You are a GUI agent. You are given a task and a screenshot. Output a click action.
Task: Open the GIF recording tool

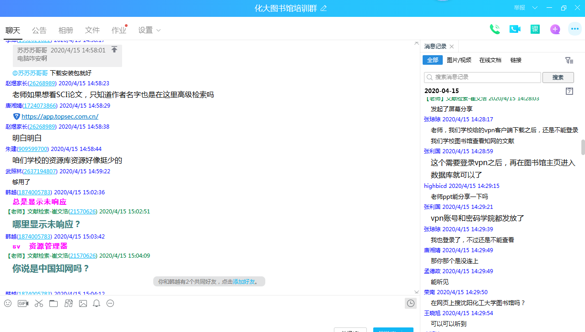(x=23, y=303)
